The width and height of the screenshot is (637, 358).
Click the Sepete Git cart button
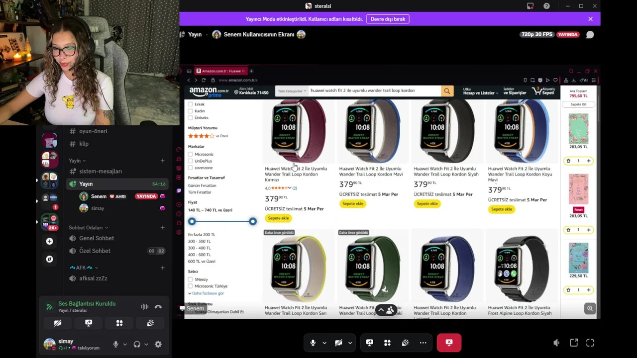pos(578,104)
